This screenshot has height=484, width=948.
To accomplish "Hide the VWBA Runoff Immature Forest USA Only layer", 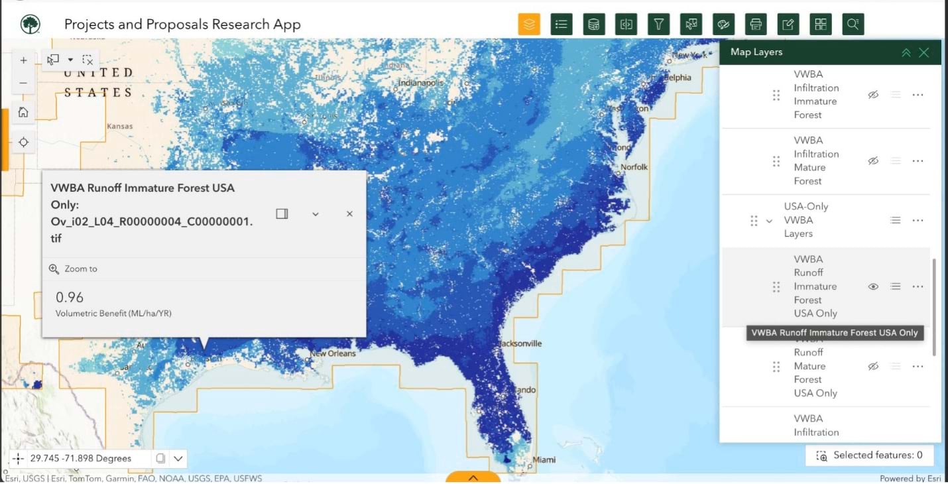I will click(x=873, y=286).
